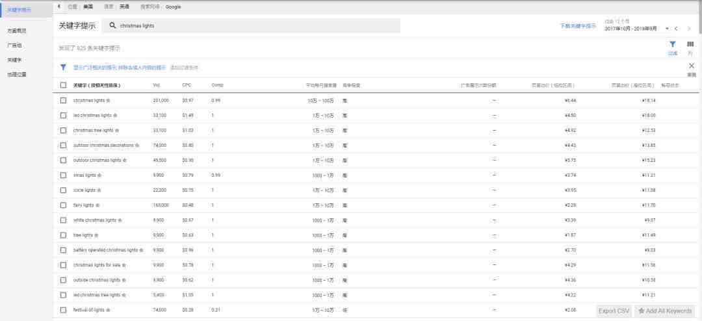Viewport: 702px width, 321px height.
Task: Check the "festival of lights" row checkbox
Action: (63, 310)
